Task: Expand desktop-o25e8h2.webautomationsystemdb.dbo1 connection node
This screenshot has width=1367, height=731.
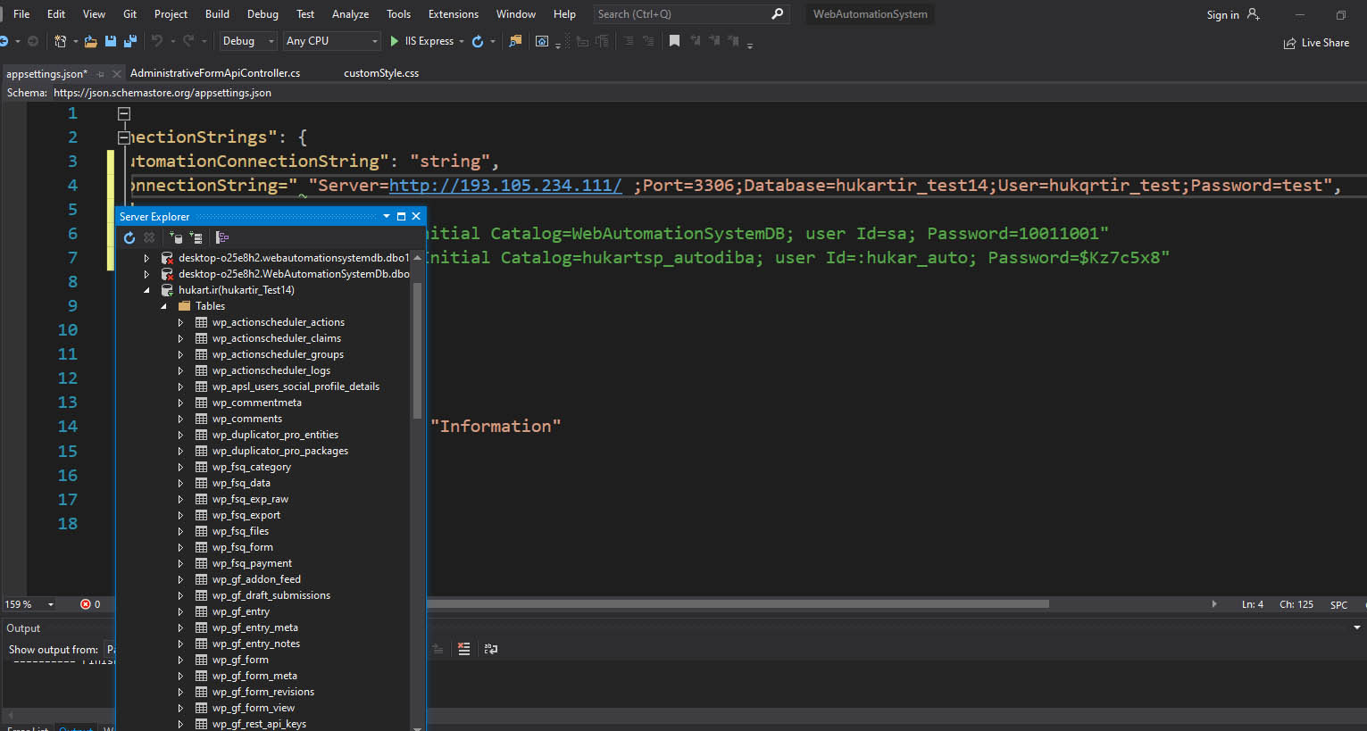Action: 146,258
